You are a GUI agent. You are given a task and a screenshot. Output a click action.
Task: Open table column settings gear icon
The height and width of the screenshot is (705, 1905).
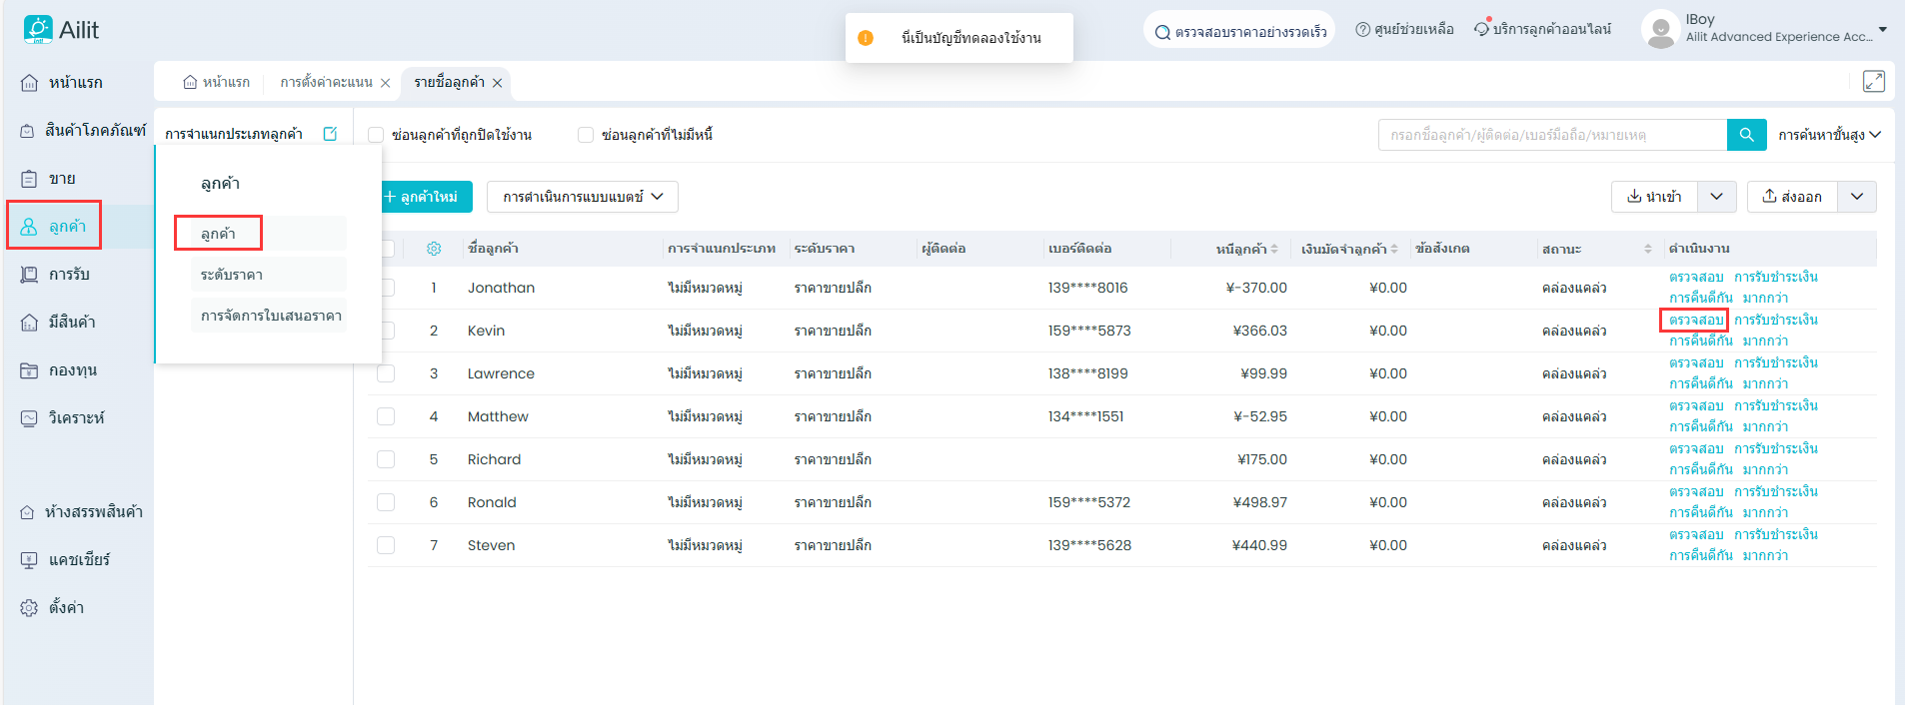click(434, 249)
